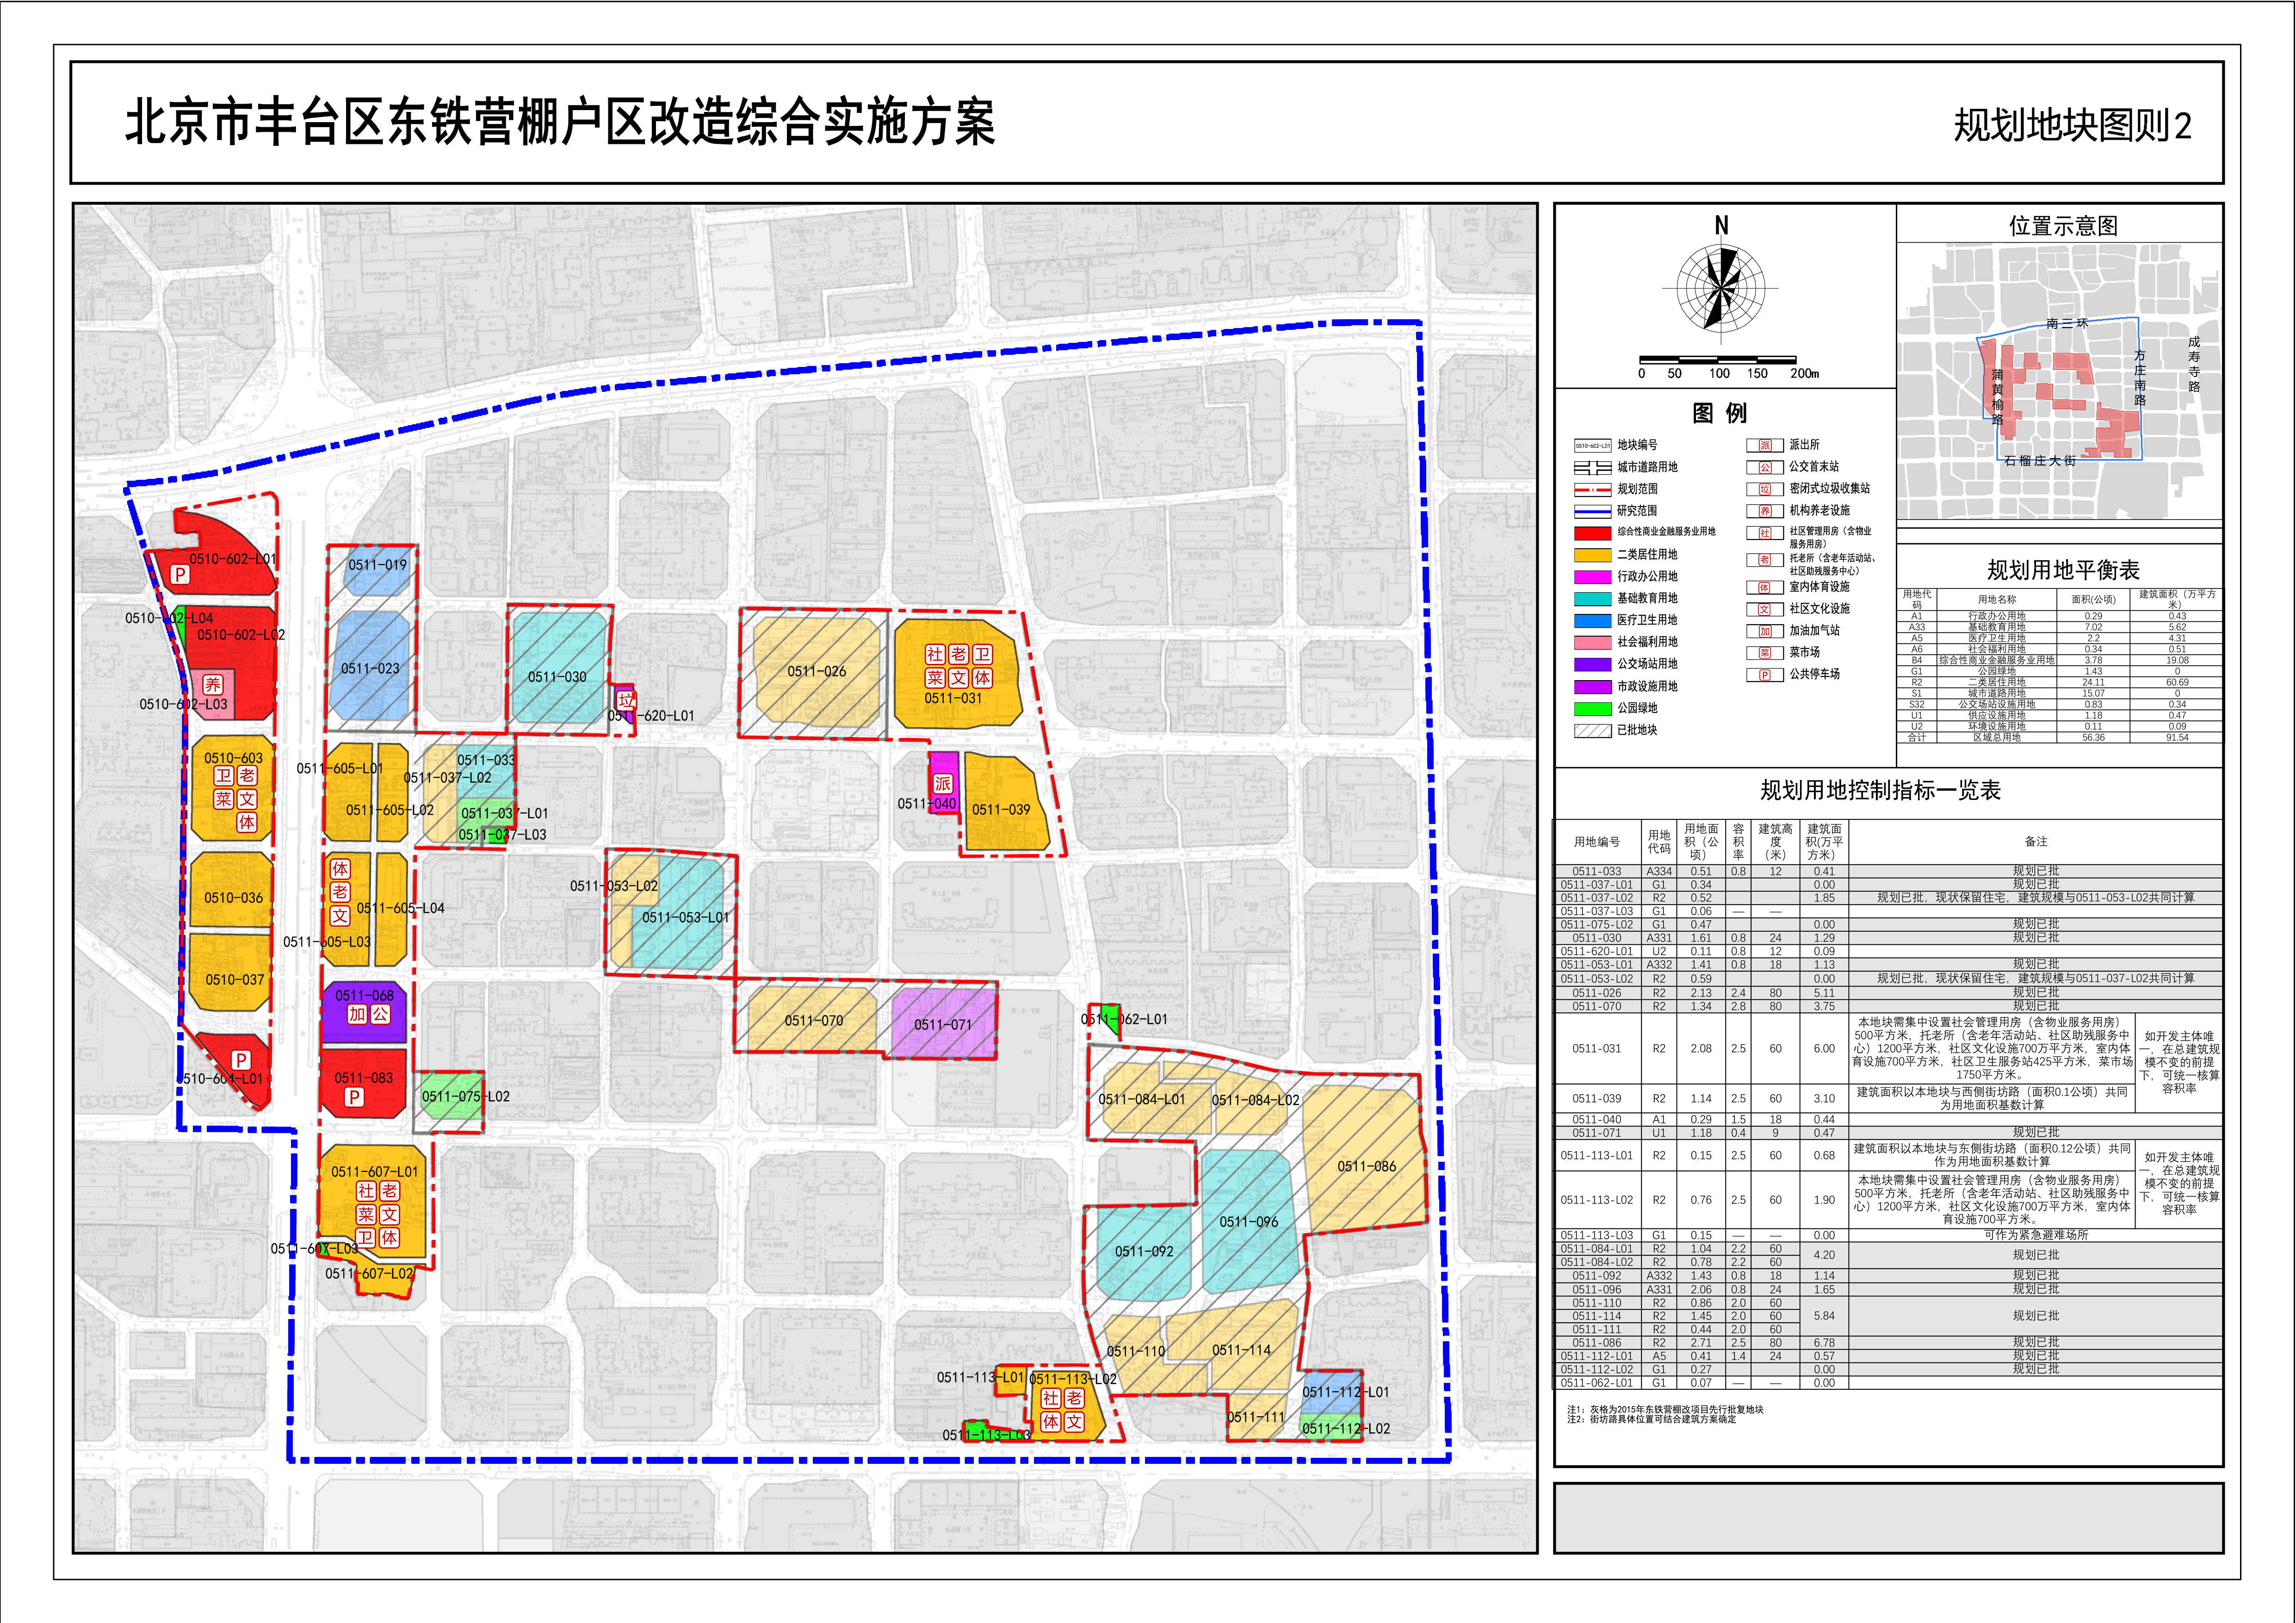Click the 南三环 label on the inset map
2296x1623 pixels.
click(x=2067, y=324)
